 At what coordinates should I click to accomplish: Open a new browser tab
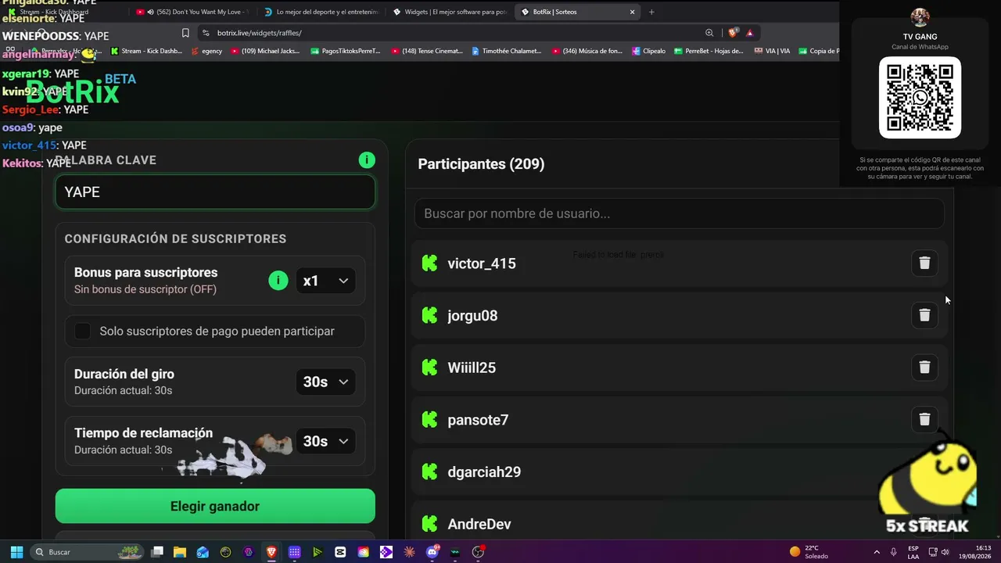pyautogui.click(x=651, y=12)
